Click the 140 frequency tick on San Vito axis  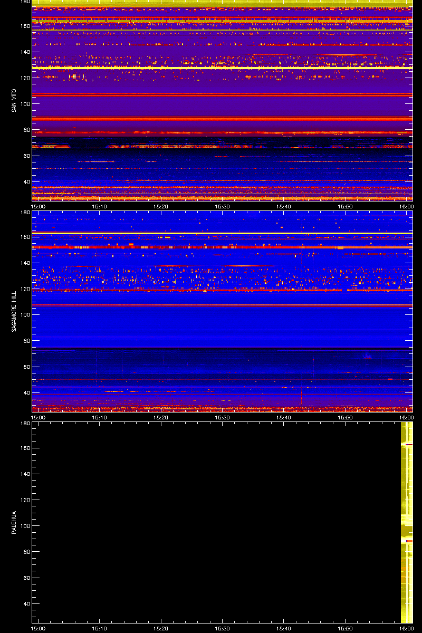pyautogui.click(x=25, y=52)
